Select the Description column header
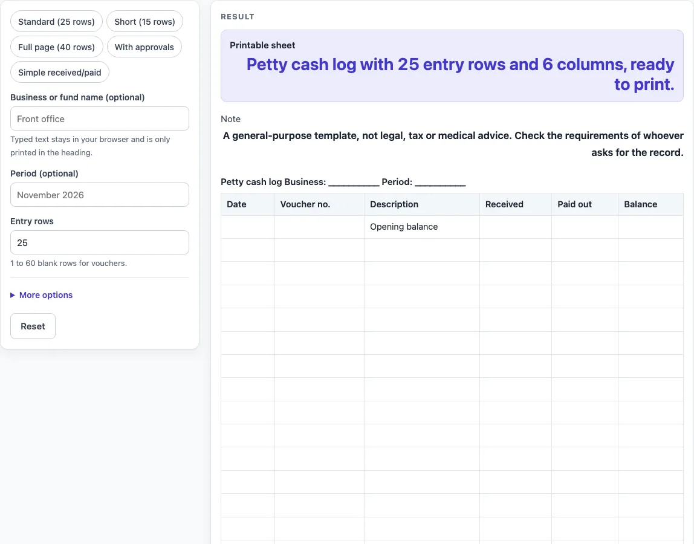The width and height of the screenshot is (694, 544). 422,204
